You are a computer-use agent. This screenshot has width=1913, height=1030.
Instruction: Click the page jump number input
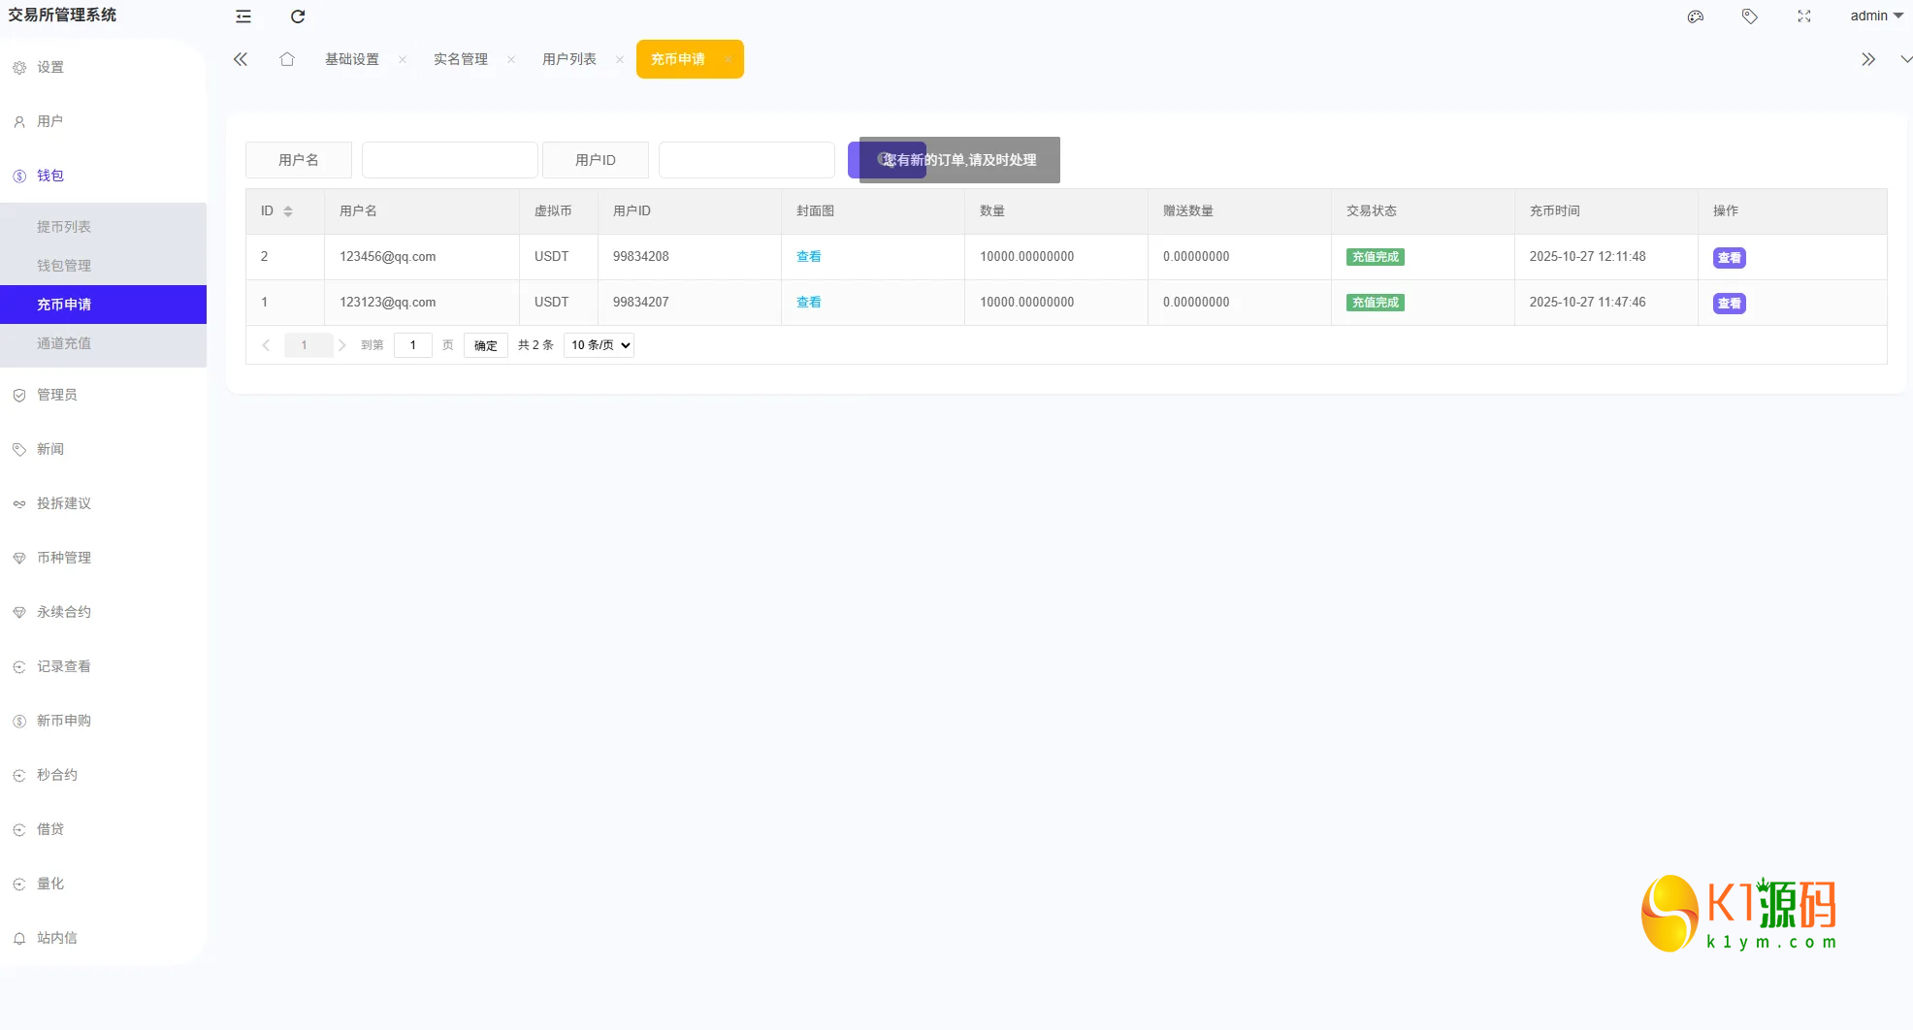pyautogui.click(x=413, y=345)
